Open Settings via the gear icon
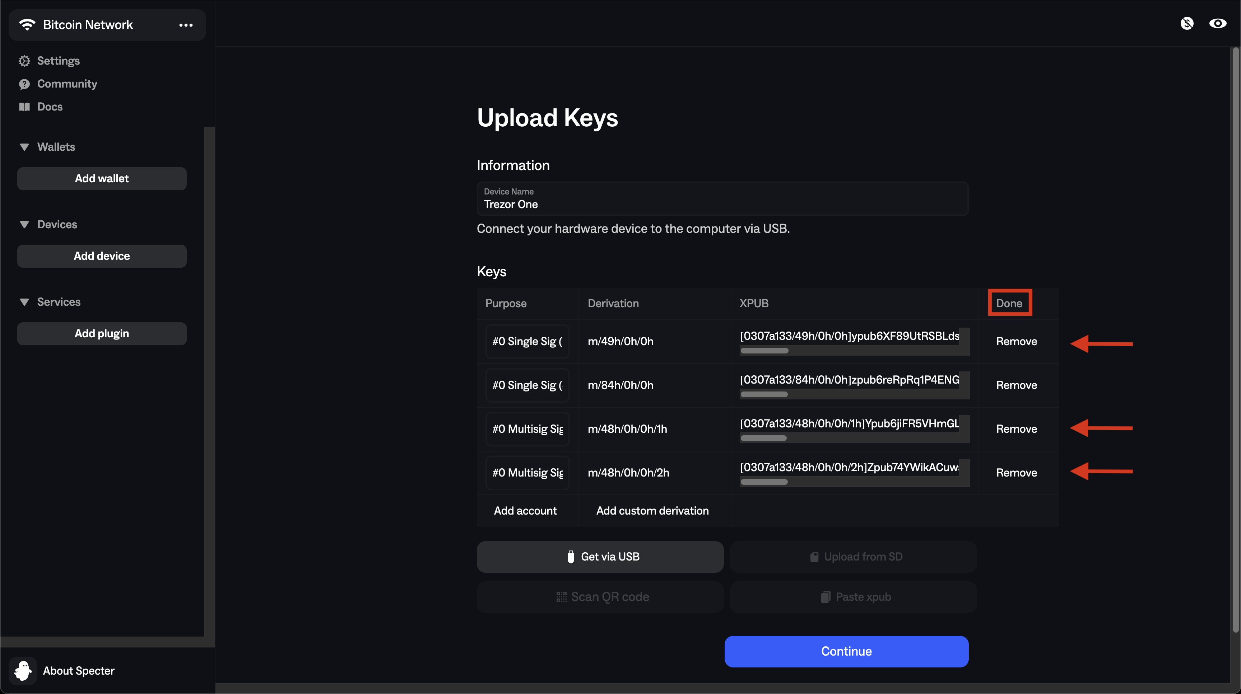 24,61
